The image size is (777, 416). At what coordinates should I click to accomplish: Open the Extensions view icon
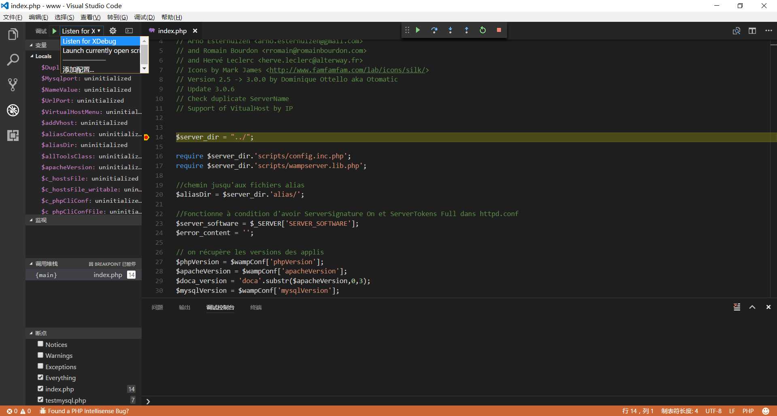pyautogui.click(x=13, y=135)
